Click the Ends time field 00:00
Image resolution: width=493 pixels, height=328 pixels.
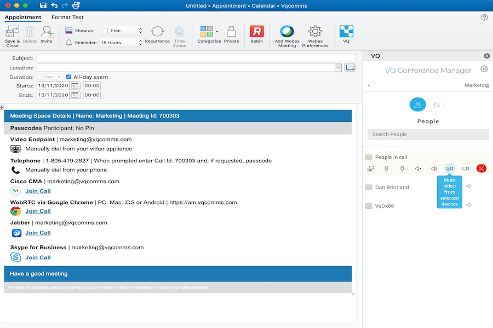(92, 95)
